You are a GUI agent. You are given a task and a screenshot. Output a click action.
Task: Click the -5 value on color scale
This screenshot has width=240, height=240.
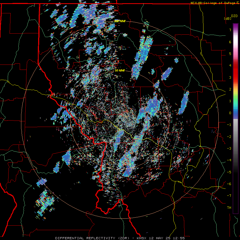(229, 172)
